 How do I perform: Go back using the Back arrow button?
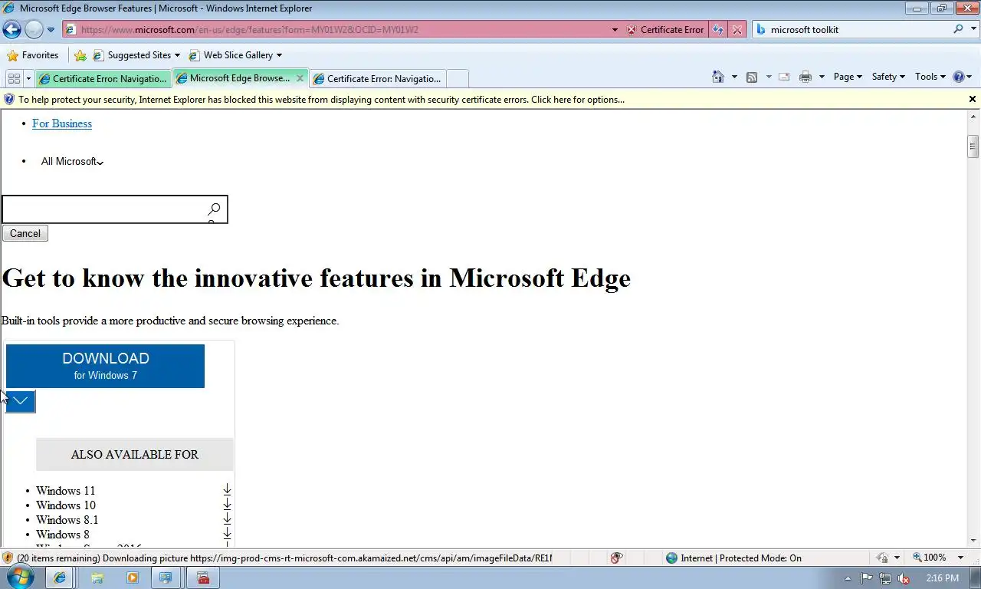(x=11, y=30)
